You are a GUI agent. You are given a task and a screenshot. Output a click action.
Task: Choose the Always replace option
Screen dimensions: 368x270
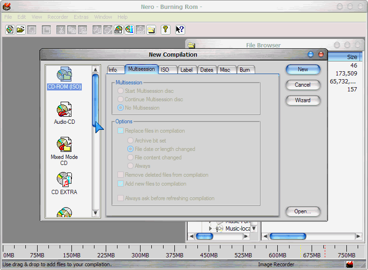coord(130,166)
